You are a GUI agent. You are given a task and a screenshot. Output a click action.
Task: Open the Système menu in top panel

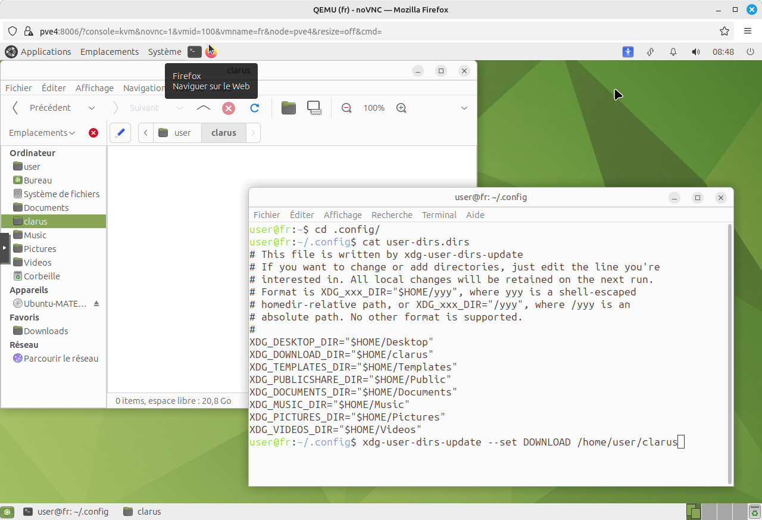[165, 52]
